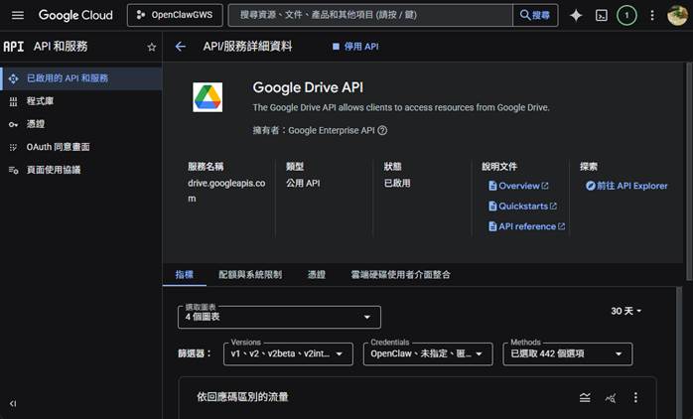Open the Versions filter dropdown

[289, 353]
